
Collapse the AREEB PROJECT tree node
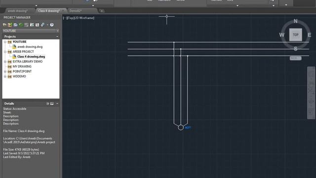tap(5, 51)
